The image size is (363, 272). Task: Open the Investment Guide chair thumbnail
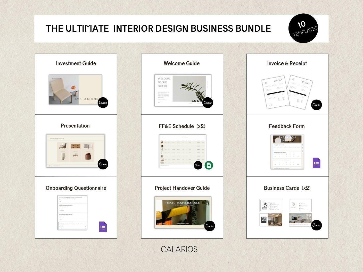click(75, 90)
